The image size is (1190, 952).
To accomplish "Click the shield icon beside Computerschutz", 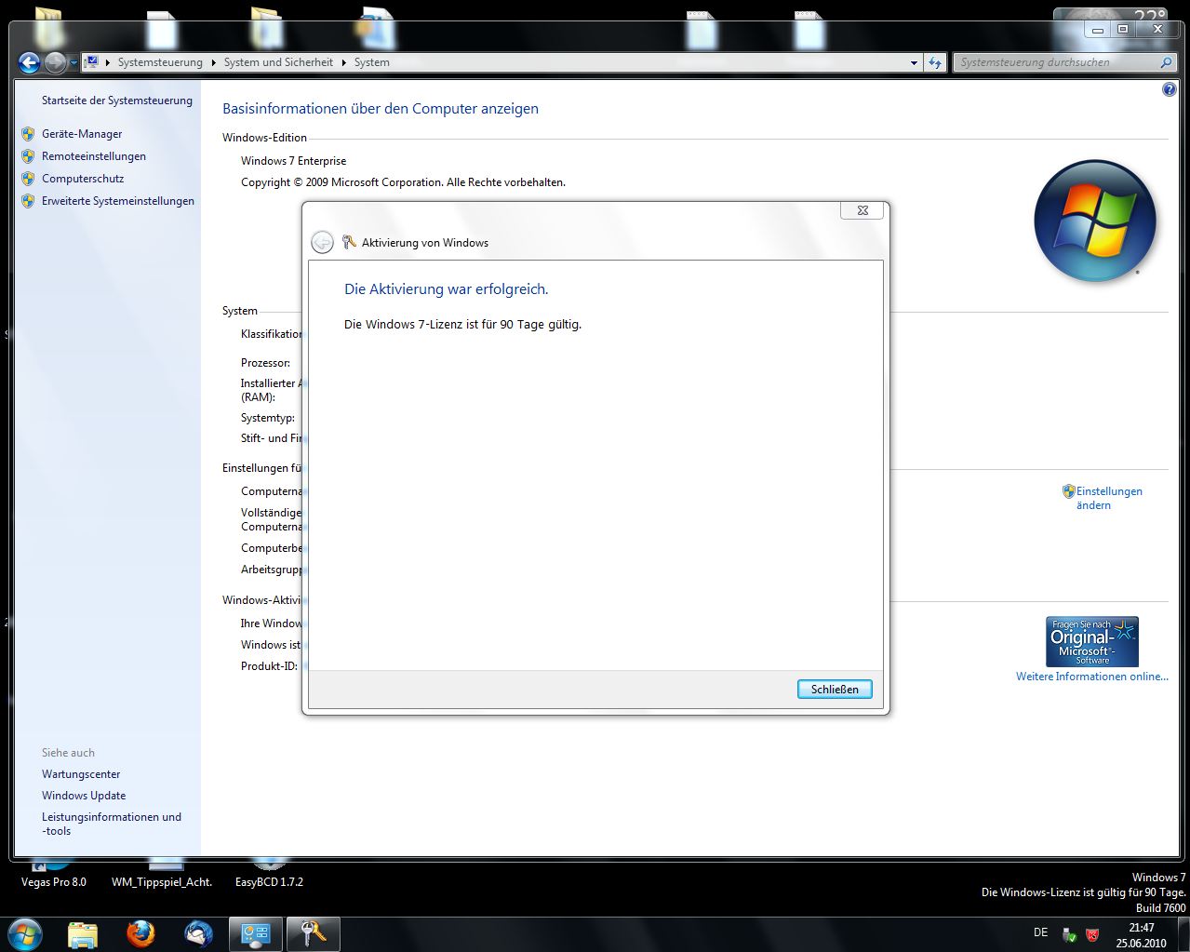I will [28, 179].
